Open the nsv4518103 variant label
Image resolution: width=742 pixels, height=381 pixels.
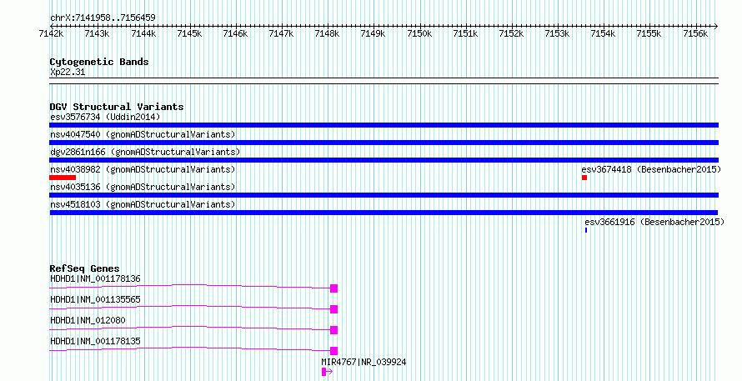(x=143, y=204)
